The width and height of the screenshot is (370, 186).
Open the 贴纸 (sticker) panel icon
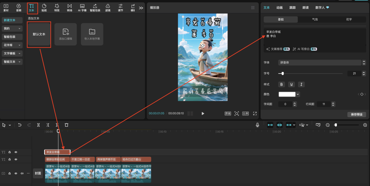[x=44, y=8]
